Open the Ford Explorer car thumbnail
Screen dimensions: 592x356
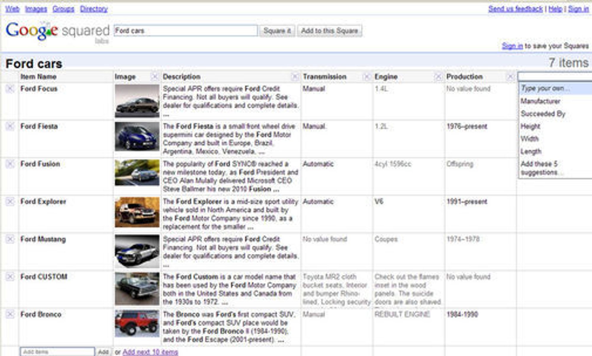137,212
